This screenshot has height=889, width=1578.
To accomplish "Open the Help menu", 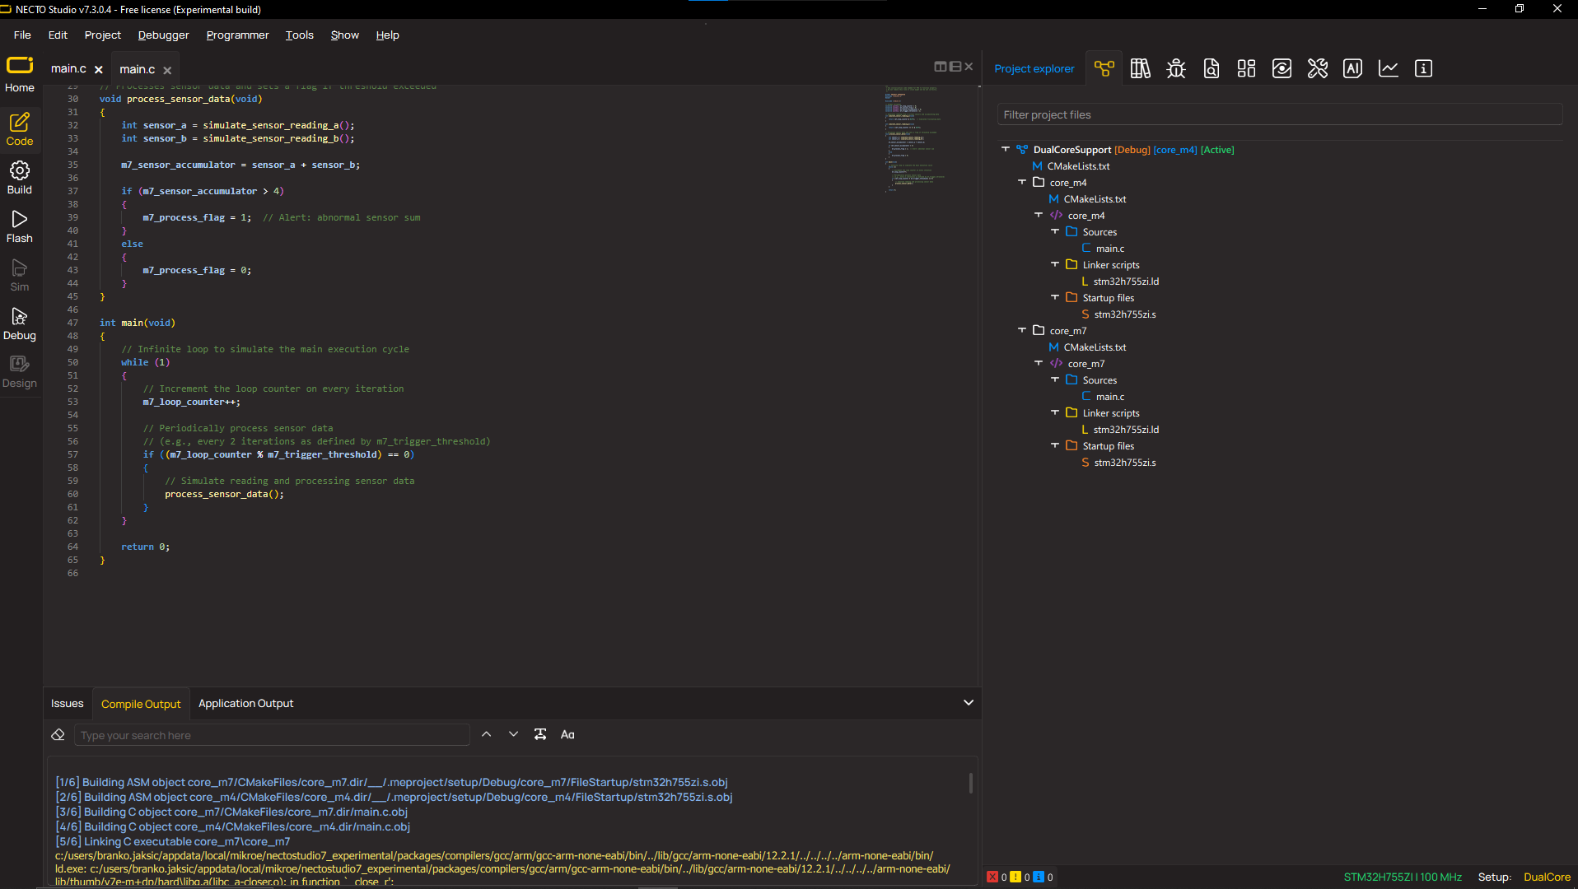I will (x=387, y=35).
